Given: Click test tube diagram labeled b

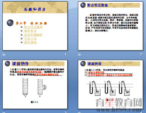Looking at the screenshot, I should click(42, 87).
